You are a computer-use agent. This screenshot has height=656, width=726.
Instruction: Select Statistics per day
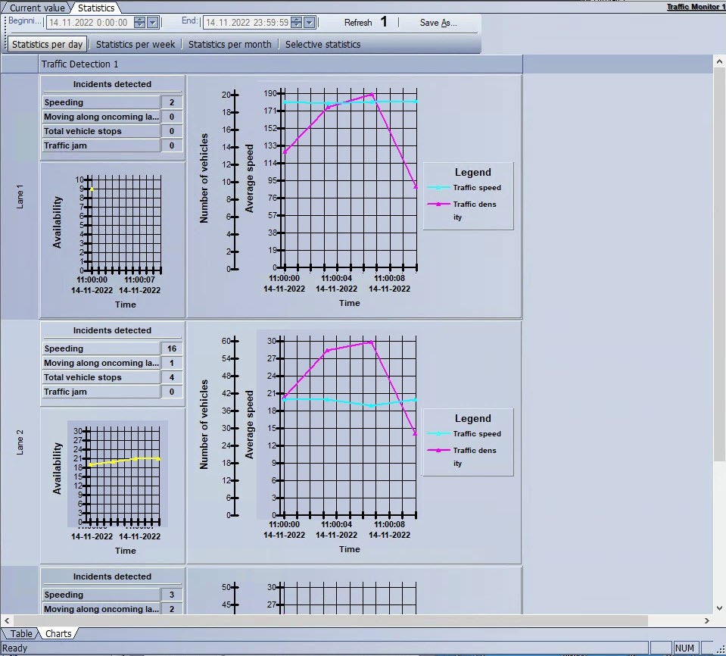(x=48, y=45)
